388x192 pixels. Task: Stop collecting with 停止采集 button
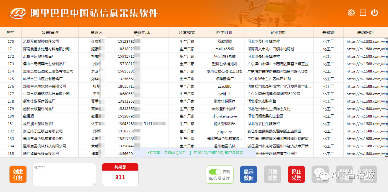pyautogui.click(x=296, y=174)
